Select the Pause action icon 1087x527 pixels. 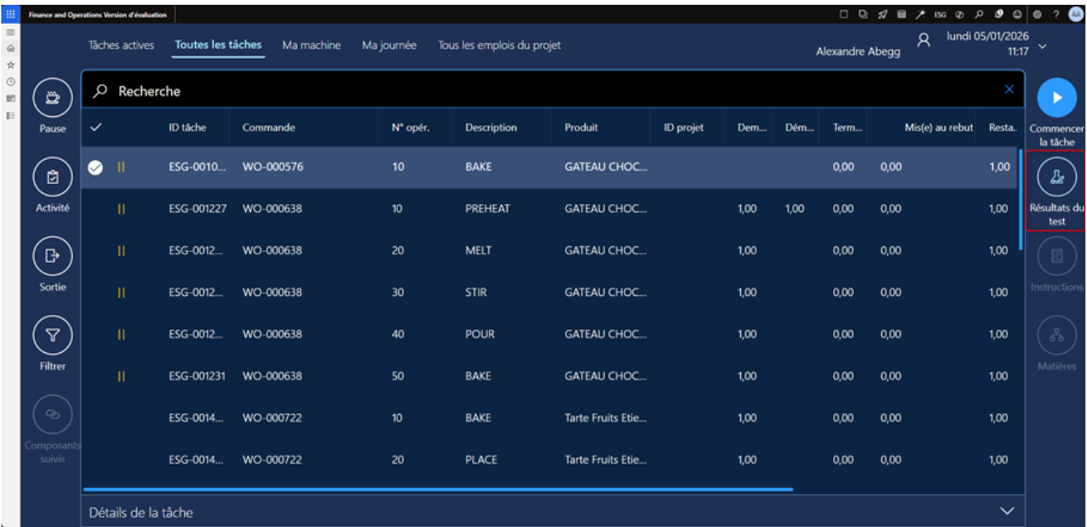coord(51,97)
